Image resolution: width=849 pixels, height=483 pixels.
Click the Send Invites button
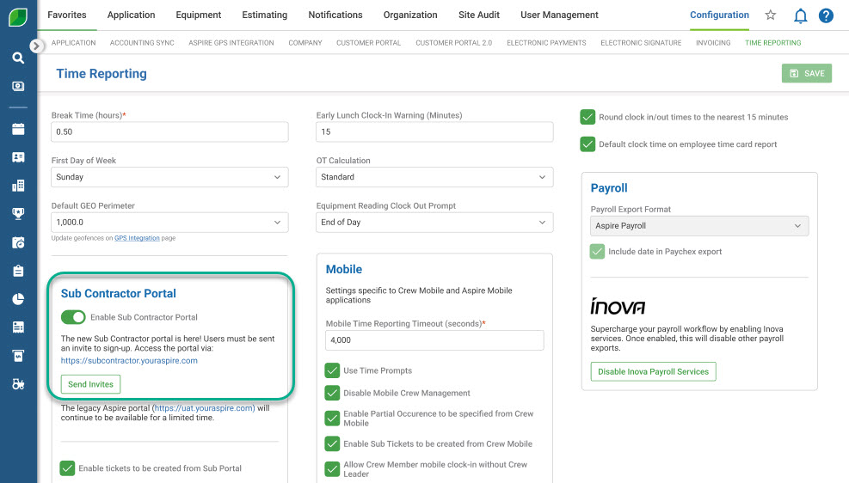90,384
